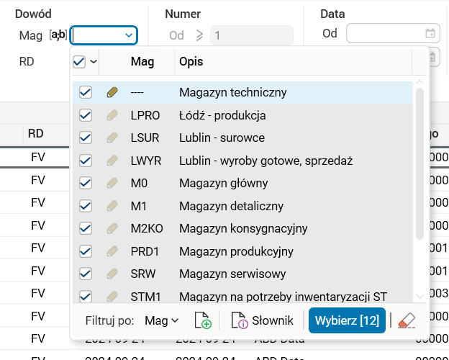Toggle the M1 Magazyn detaliczny checkbox
Image resolution: width=449 pixels, height=360 pixels.
pyautogui.click(x=86, y=206)
